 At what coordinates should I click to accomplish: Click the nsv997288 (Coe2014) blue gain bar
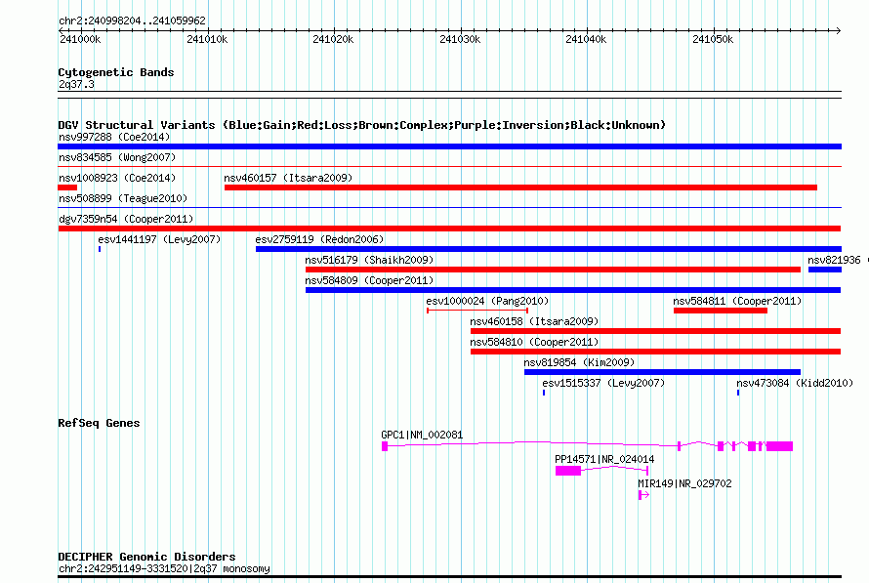click(449, 146)
